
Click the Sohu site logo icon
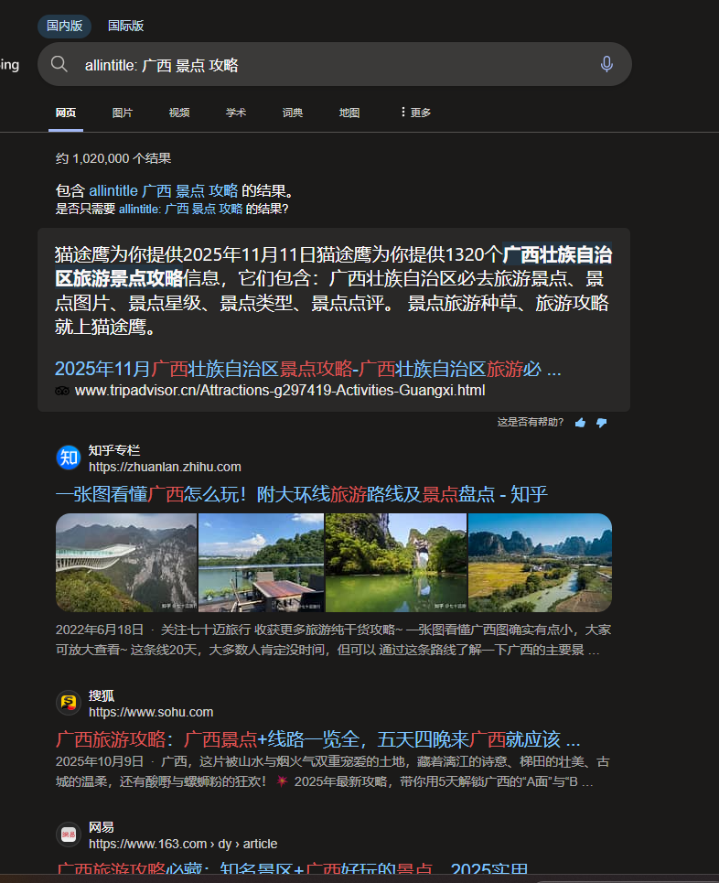69,702
